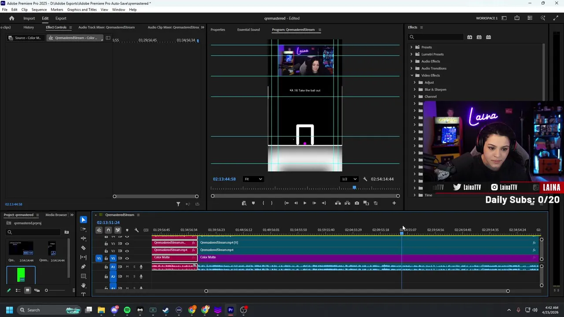Open the Sequence menu
This screenshot has width=564, height=317.
point(39,10)
